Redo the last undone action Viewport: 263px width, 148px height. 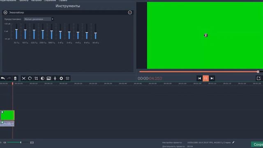(9, 79)
